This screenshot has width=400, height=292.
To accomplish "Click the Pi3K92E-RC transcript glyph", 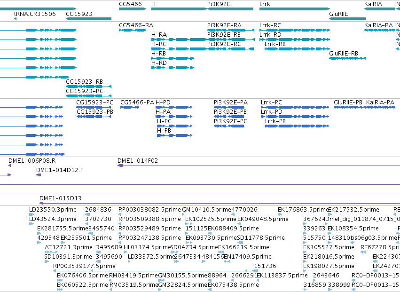I will tap(230, 49).
